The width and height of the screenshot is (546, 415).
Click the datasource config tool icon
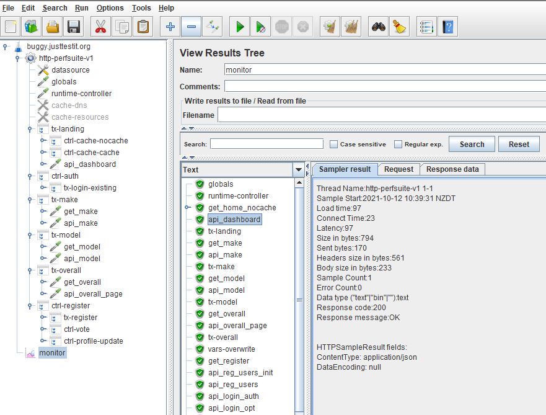click(x=43, y=70)
